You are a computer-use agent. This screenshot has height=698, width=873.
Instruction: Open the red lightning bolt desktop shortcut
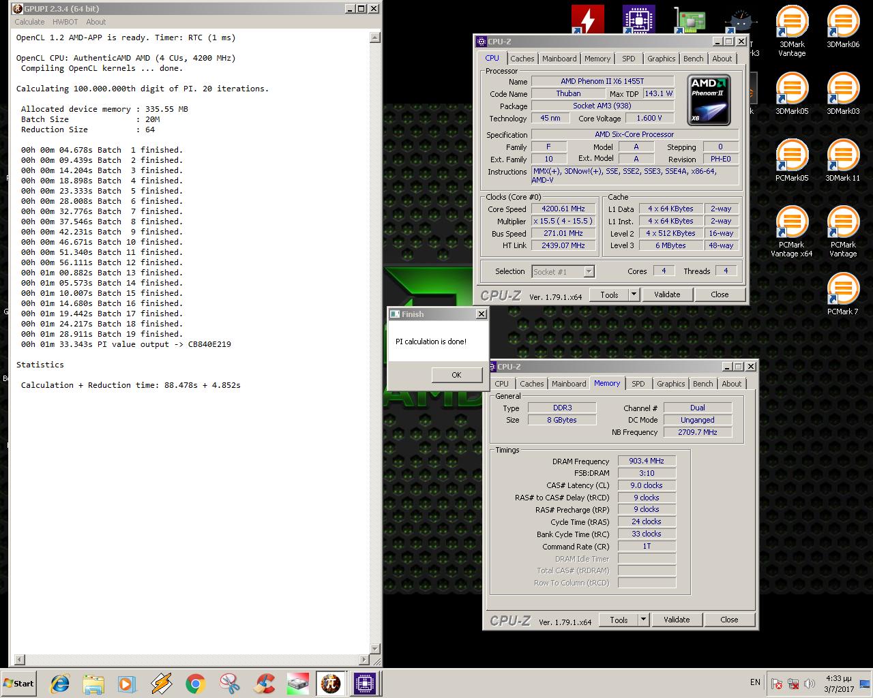587,20
